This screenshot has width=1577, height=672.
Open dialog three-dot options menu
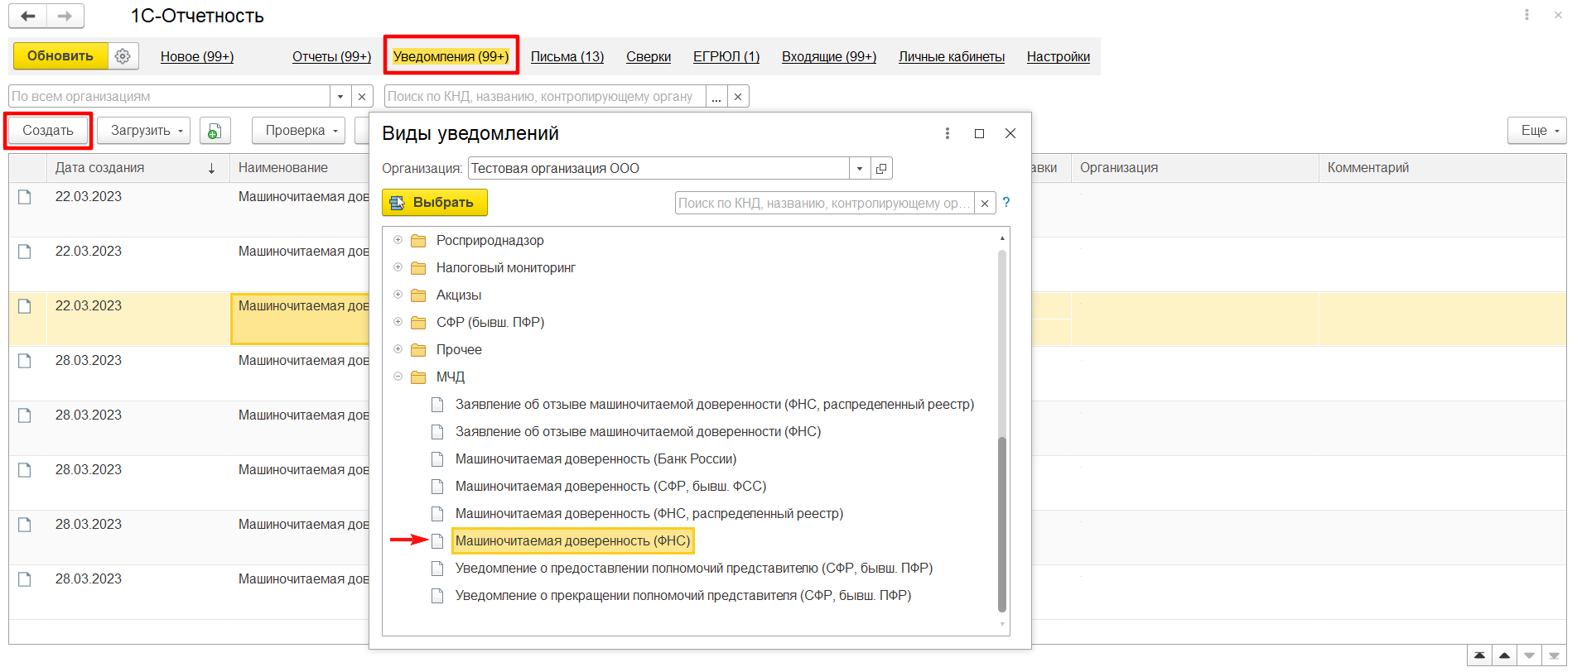tap(948, 133)
